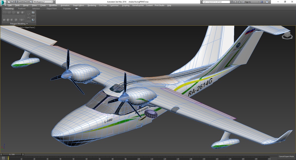Click first icon in lower Polygon Modeling row
The image size is (296, 160).
point(4,20)
